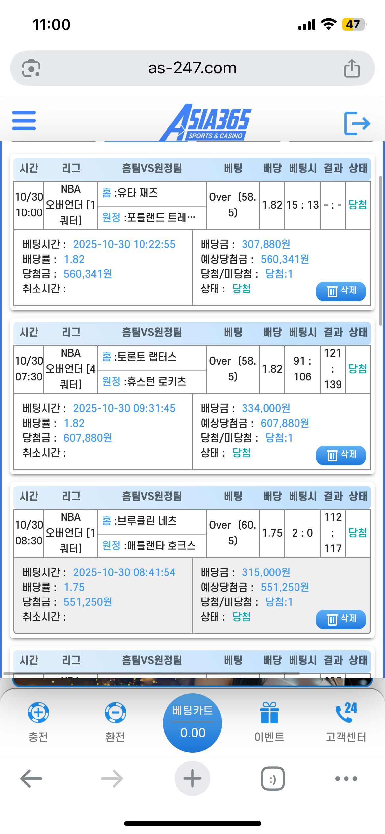Tap the as-247.com address bar
Image resolution: width=385 pixels, height=834 pixels.
click(192, 69)
